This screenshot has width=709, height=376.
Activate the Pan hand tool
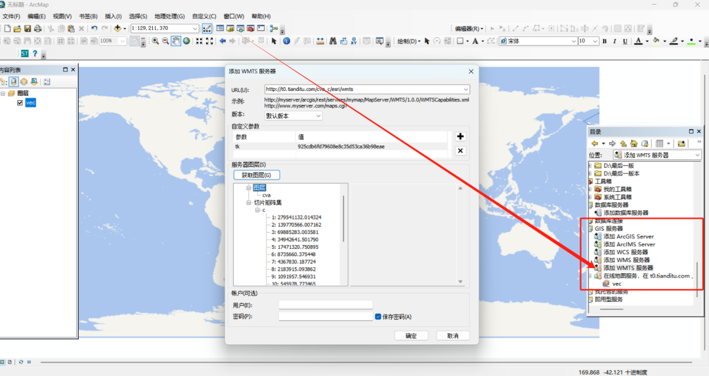coord(176,41)
